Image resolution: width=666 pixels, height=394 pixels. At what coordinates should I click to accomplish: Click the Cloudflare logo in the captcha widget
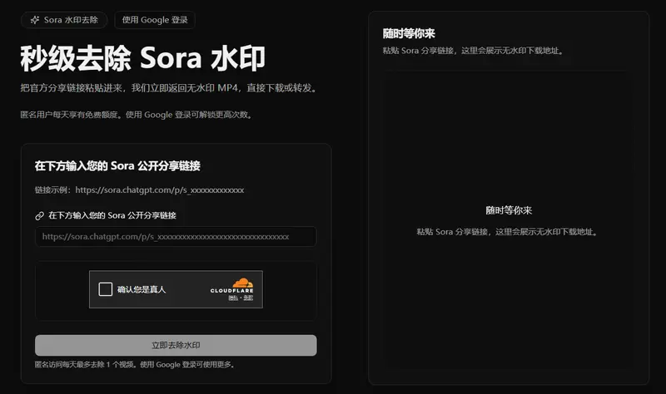tap(232, 286)
